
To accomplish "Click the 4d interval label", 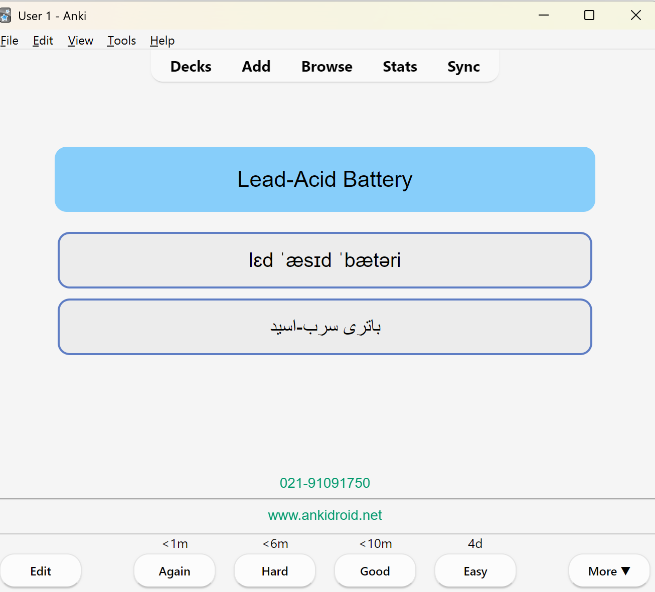I will [x=475, y=544].
